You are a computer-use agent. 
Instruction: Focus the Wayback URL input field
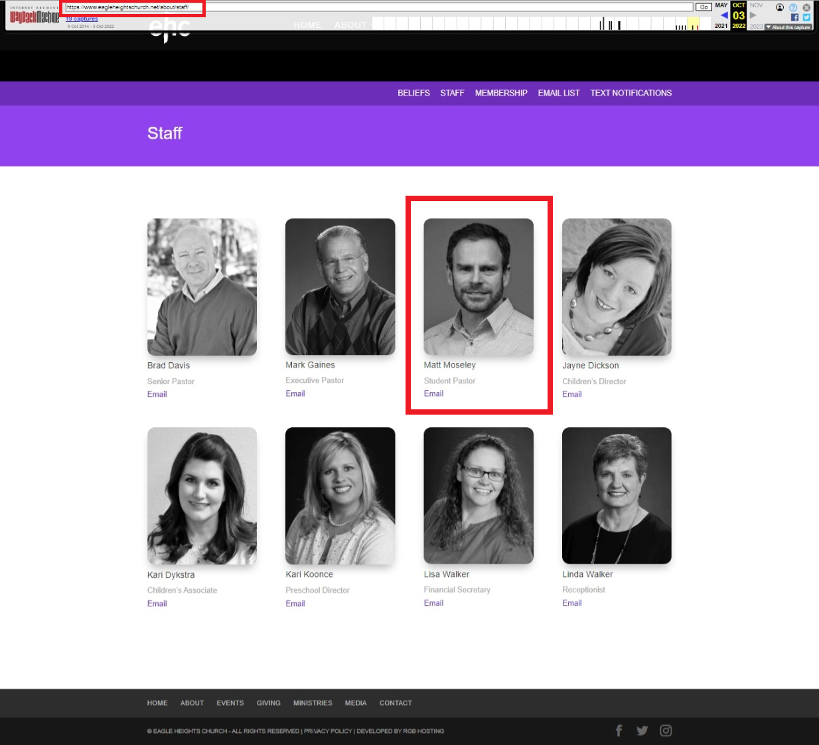click(x=378, y=7)
